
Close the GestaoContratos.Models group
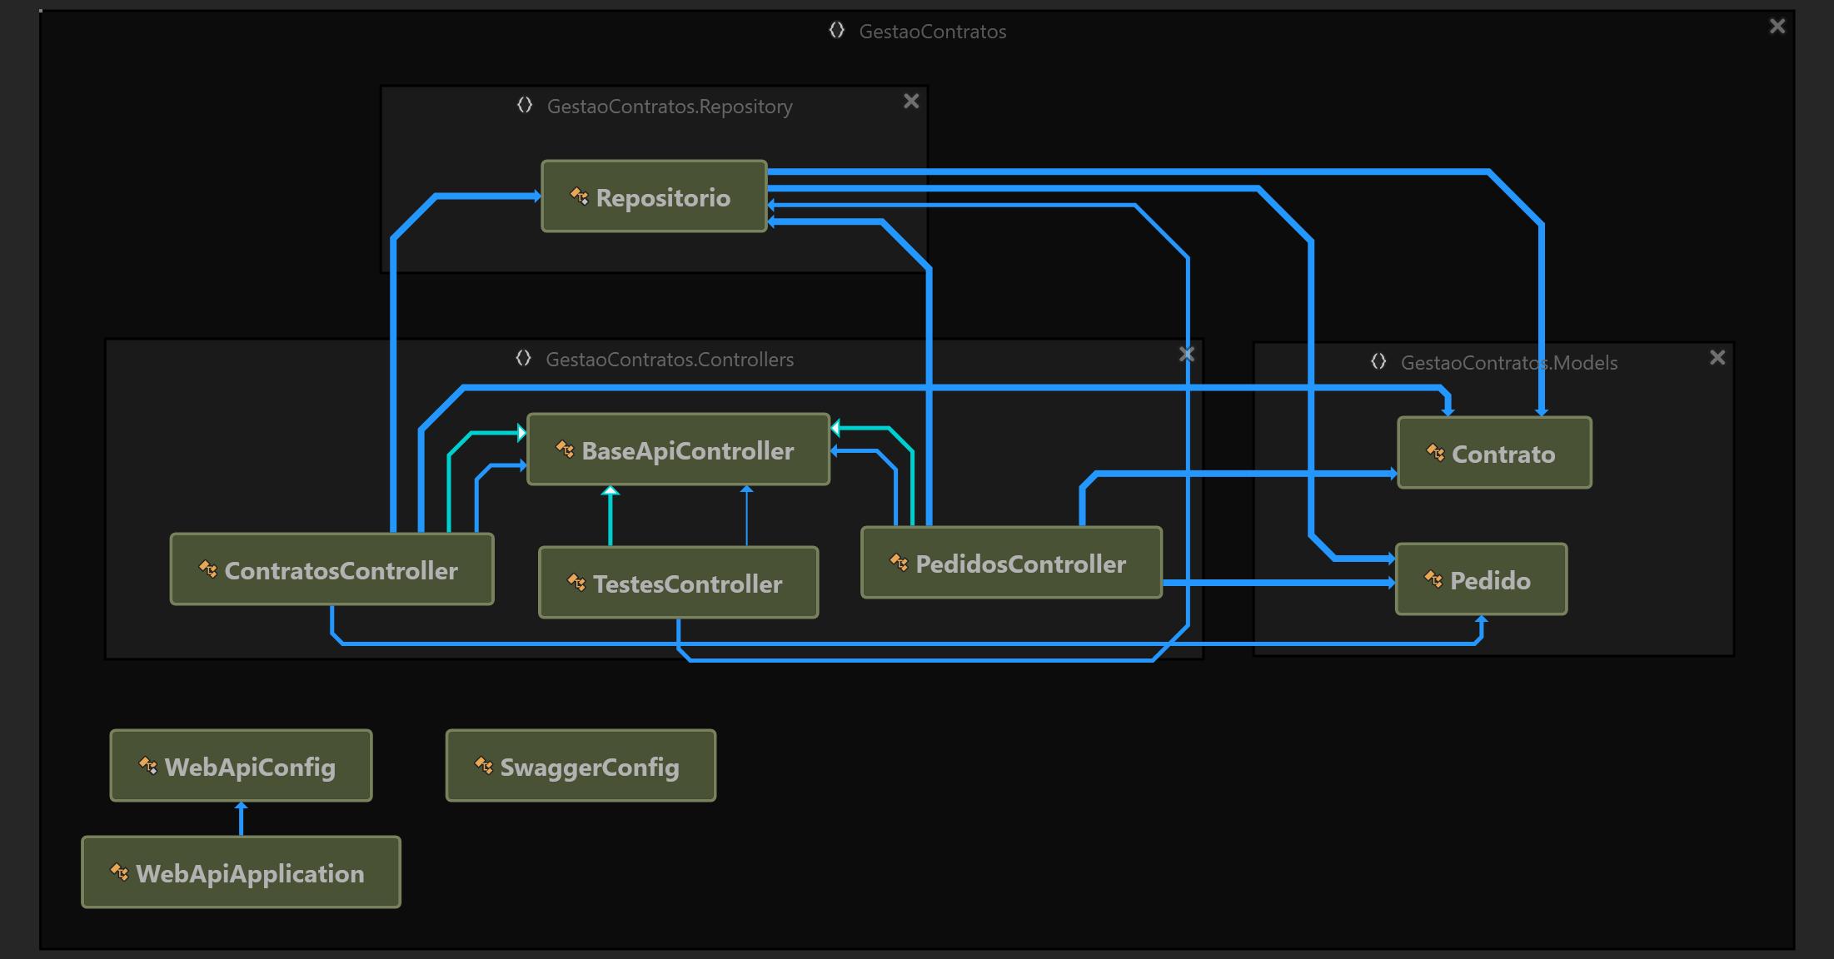1717,358
